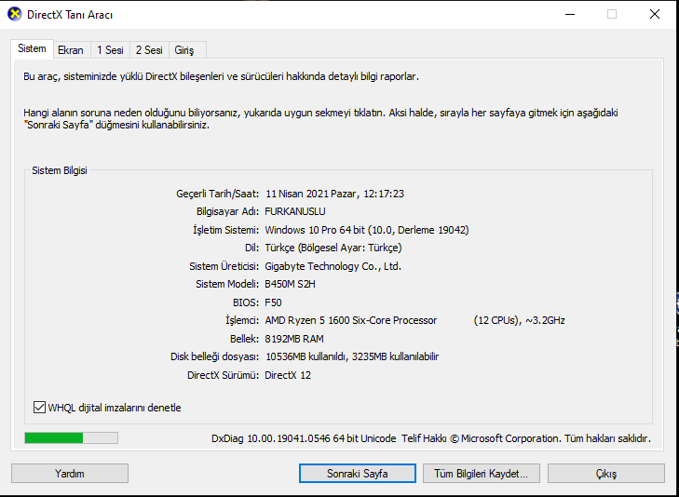Image resolution: width=679 pixels, height=497 pixels.
Task: Click the DirectX Tanı Aracı window title
Action: click(x=70, y=15)
